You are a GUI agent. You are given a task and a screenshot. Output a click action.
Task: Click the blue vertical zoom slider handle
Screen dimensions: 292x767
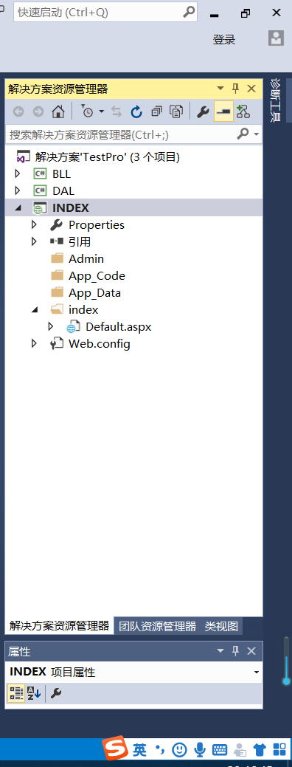tap(286, 681)
